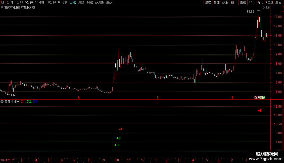Click the red star S signal near 9.75
284x163 pixels.
pyautogui.click(x=121, y=129)
